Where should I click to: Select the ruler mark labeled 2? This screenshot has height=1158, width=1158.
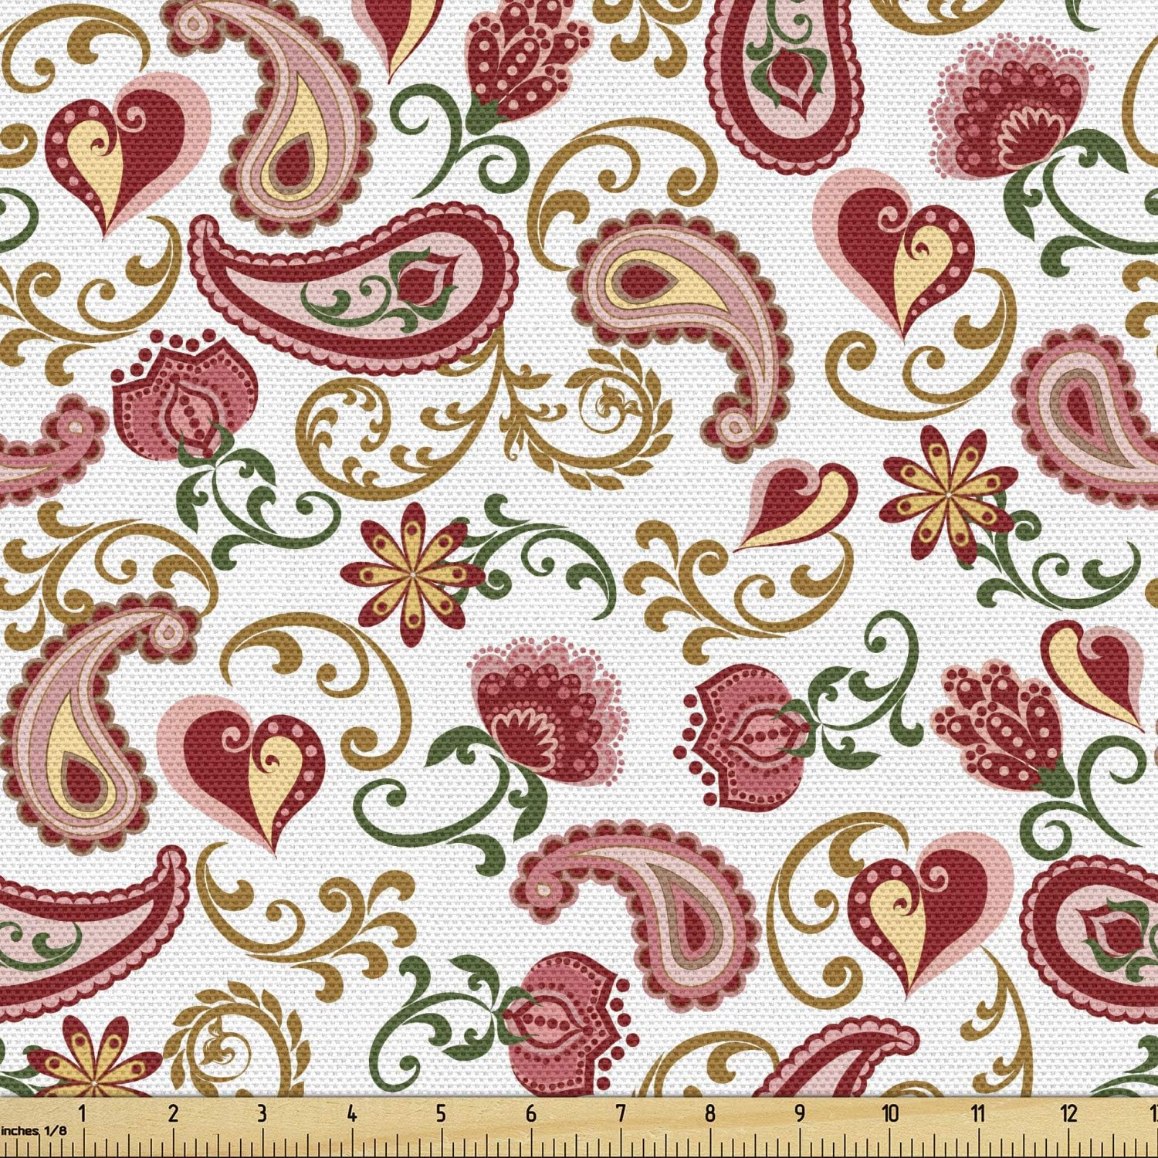click(x=172, y=1113)
